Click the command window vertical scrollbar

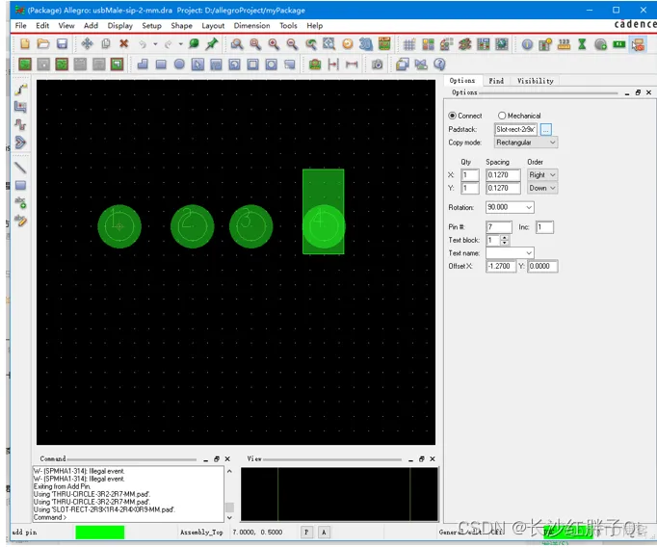click(x=229, y=494)
